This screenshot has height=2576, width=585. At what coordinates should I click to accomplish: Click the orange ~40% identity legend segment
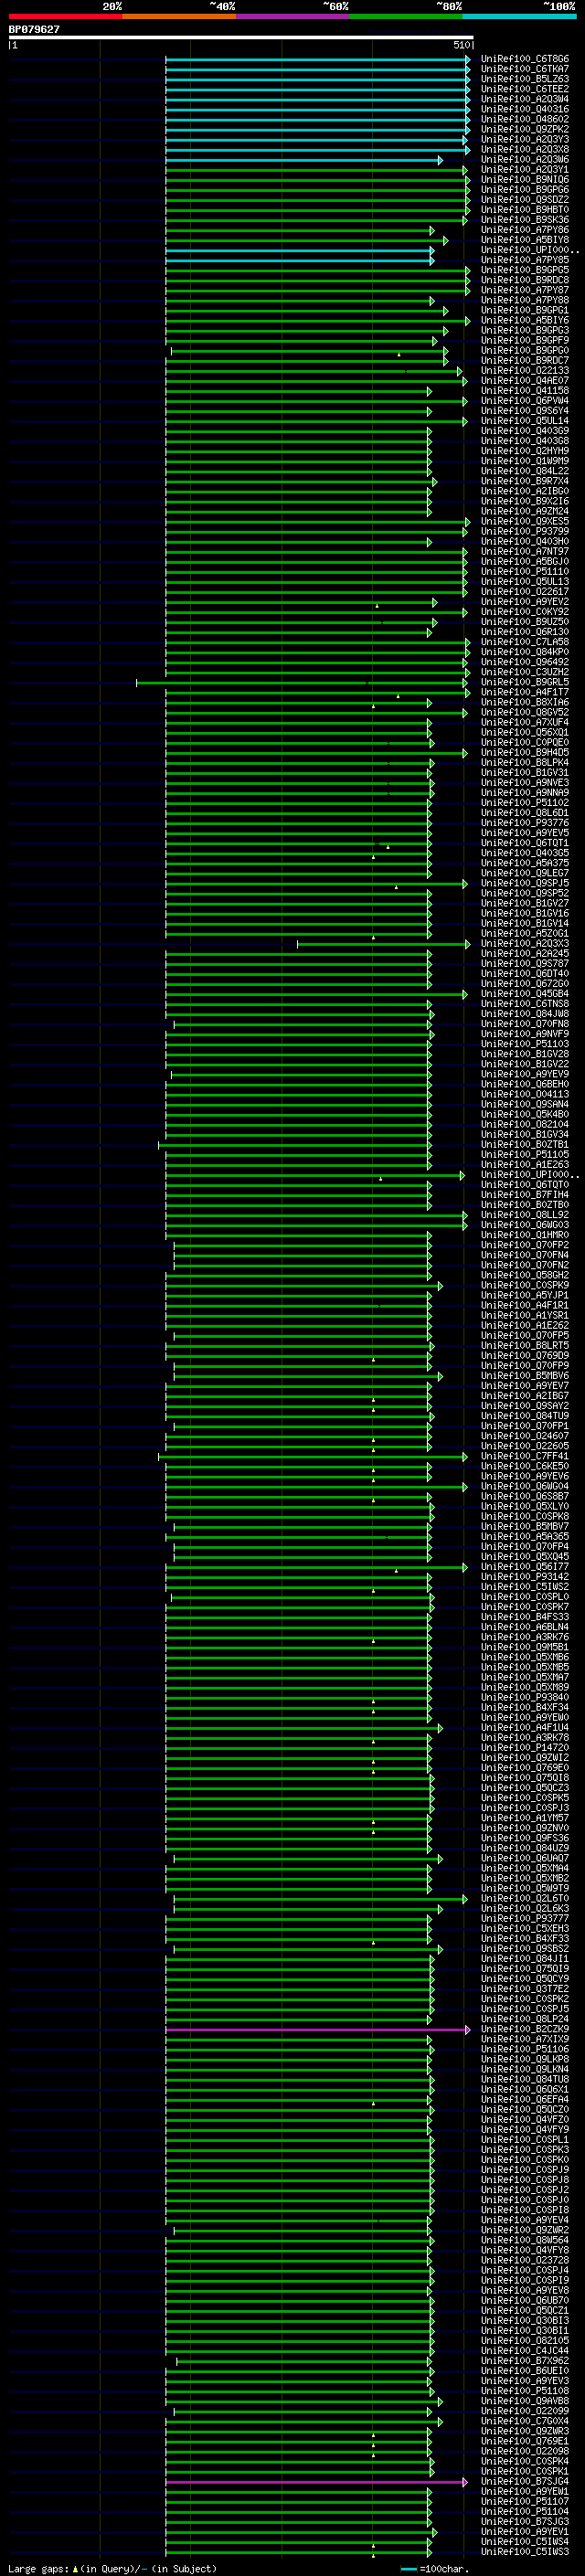coord(179,16)
